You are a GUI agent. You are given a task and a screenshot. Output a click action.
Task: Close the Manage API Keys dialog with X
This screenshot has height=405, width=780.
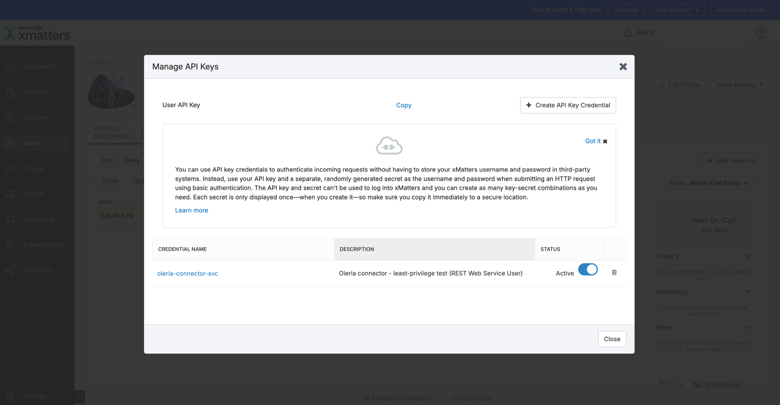click(623, 67)
